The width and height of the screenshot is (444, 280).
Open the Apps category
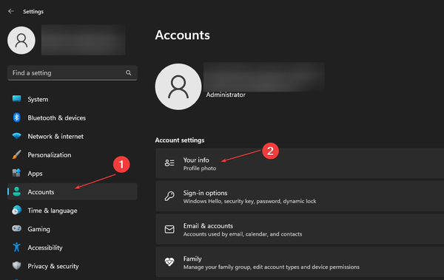73,174
